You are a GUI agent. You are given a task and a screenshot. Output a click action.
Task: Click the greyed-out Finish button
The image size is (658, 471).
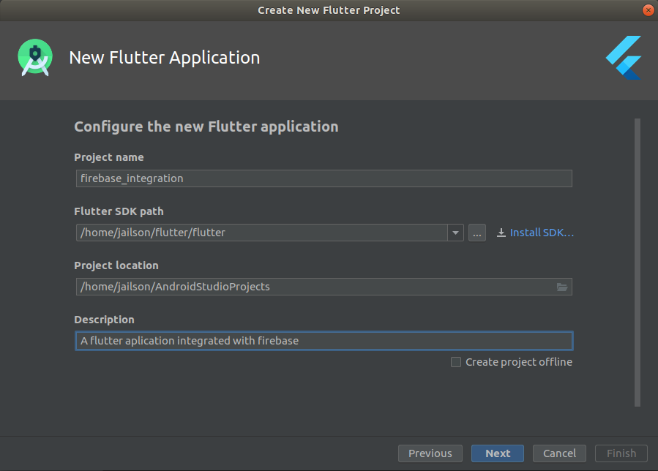[x=621, y=453]
